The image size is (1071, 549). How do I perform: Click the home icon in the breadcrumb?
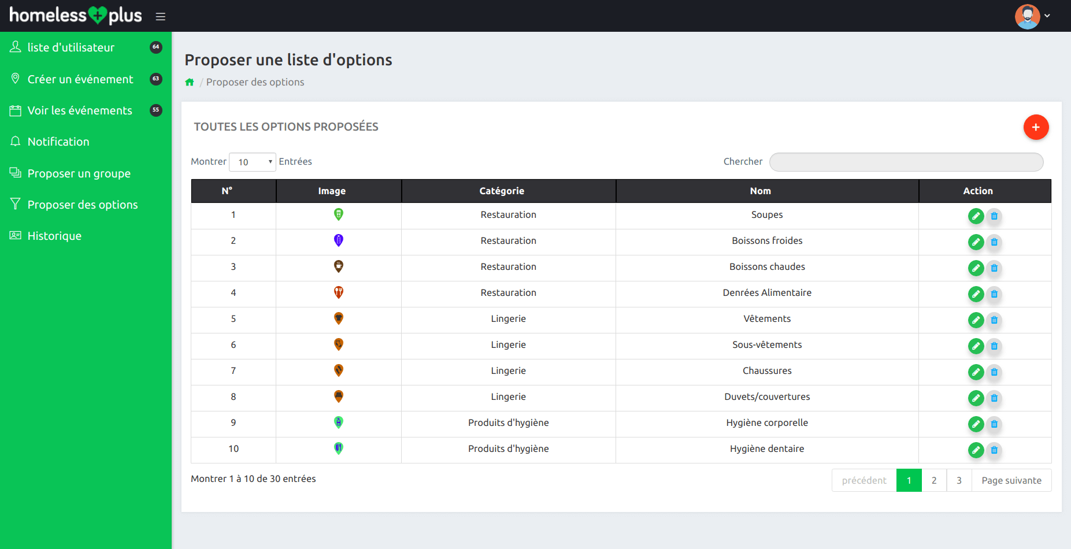(x=190, y=82)
